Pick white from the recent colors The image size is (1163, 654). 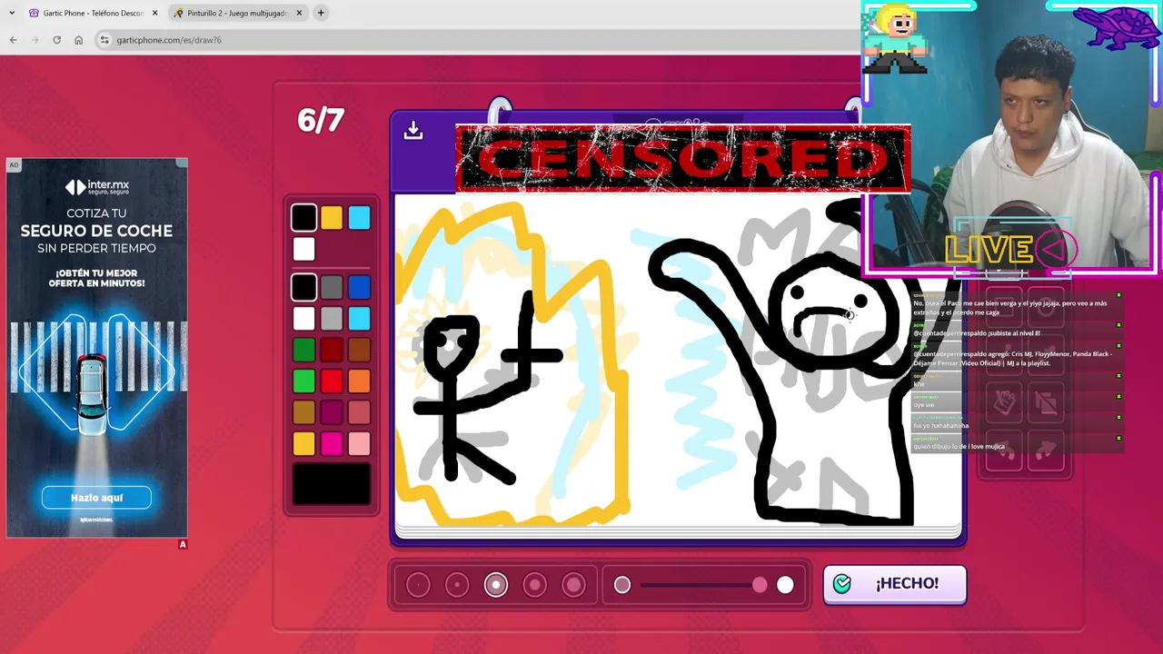(304, 248)
